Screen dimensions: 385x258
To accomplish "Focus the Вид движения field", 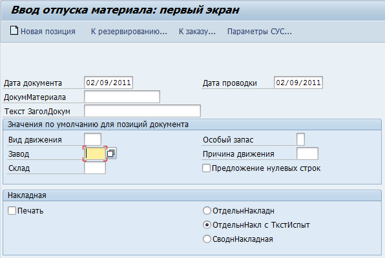I will pyautogui.click(x=92, y=139).
